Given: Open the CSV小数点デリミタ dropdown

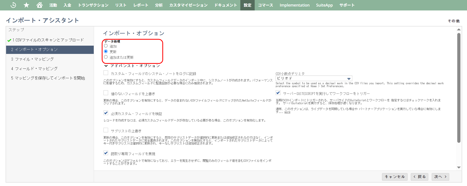Looking at the screenshot, I should point(314,79).
